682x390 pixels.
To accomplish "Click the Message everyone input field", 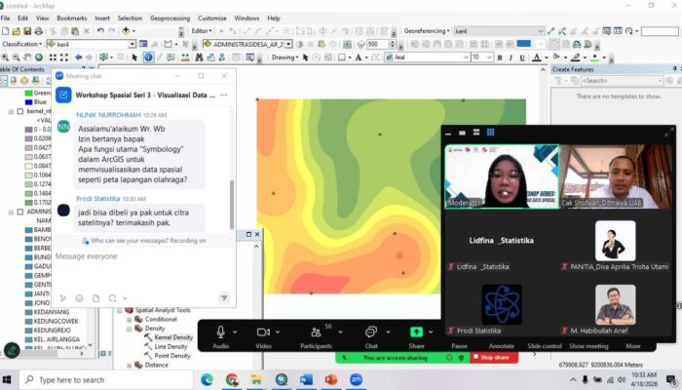I will (x=143, y=256).
